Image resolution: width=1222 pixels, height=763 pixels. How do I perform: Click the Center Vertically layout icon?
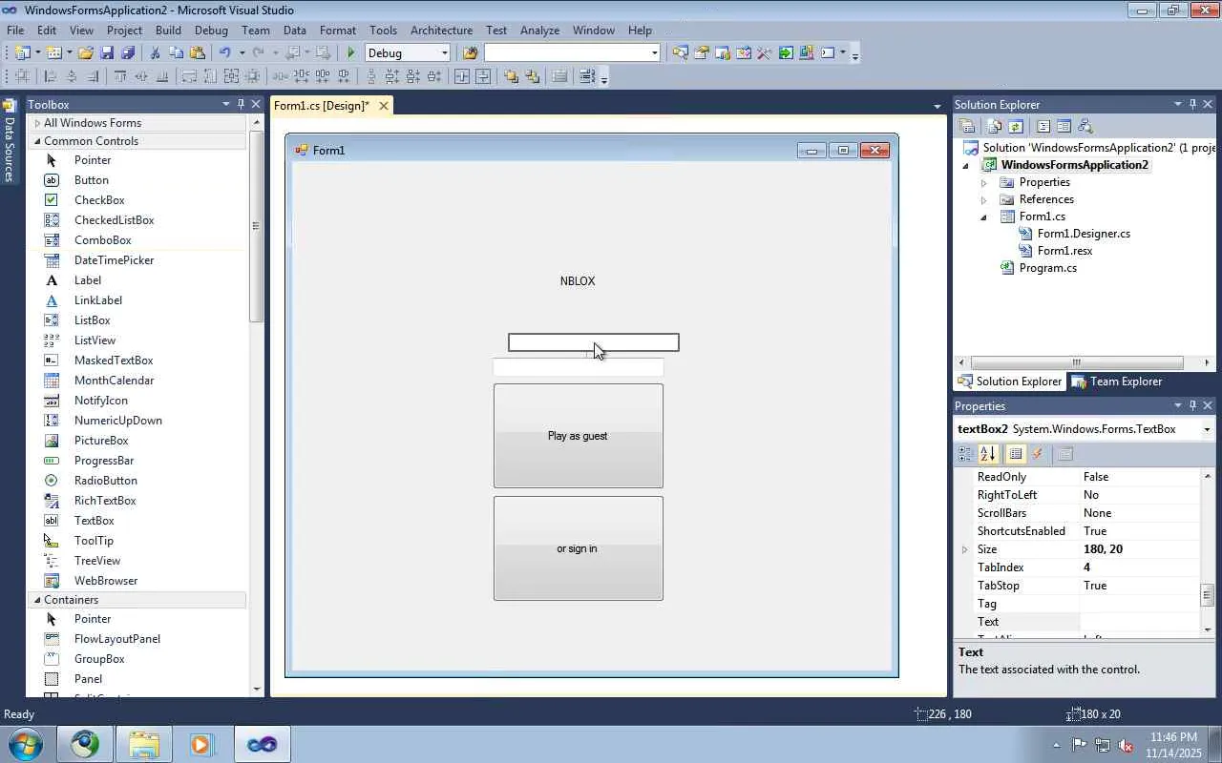tap(483, 77)
